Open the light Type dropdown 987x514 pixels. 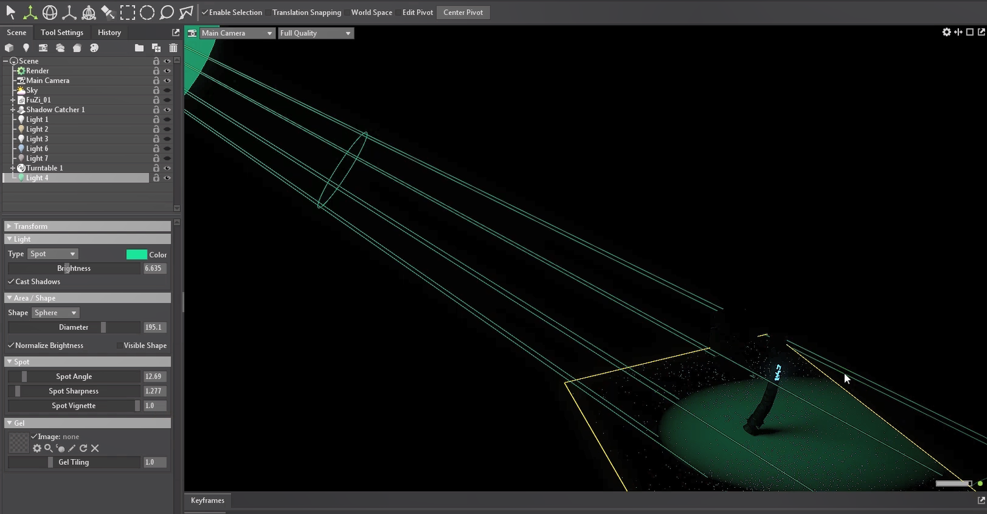tap(52, 254)
